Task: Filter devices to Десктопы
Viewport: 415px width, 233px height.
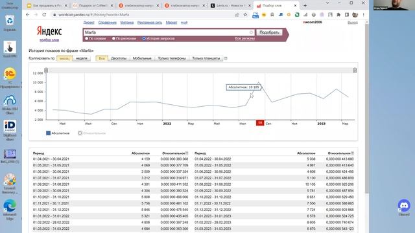Action: (119, 58)
